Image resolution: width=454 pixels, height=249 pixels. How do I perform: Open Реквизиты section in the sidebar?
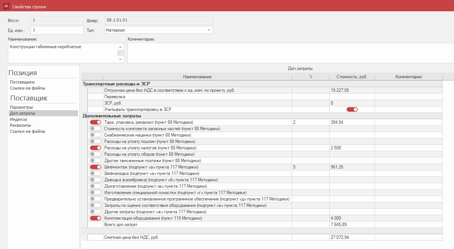point(20,125)
